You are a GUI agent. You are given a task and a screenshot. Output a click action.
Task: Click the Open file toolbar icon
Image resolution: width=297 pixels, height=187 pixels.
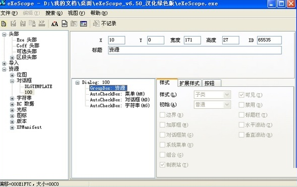click(x=4, y=24)
